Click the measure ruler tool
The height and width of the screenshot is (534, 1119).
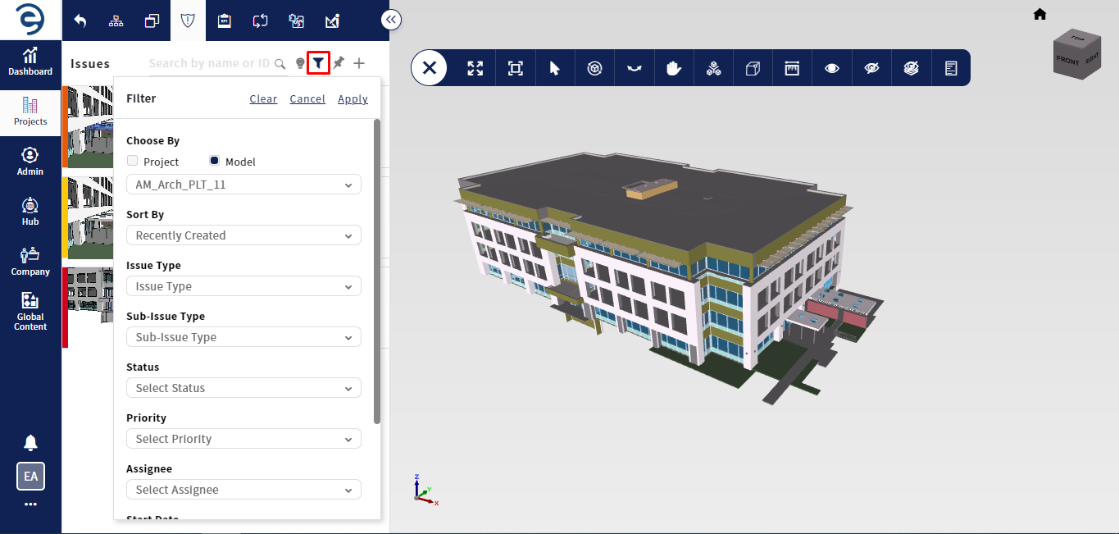point(792,68)
